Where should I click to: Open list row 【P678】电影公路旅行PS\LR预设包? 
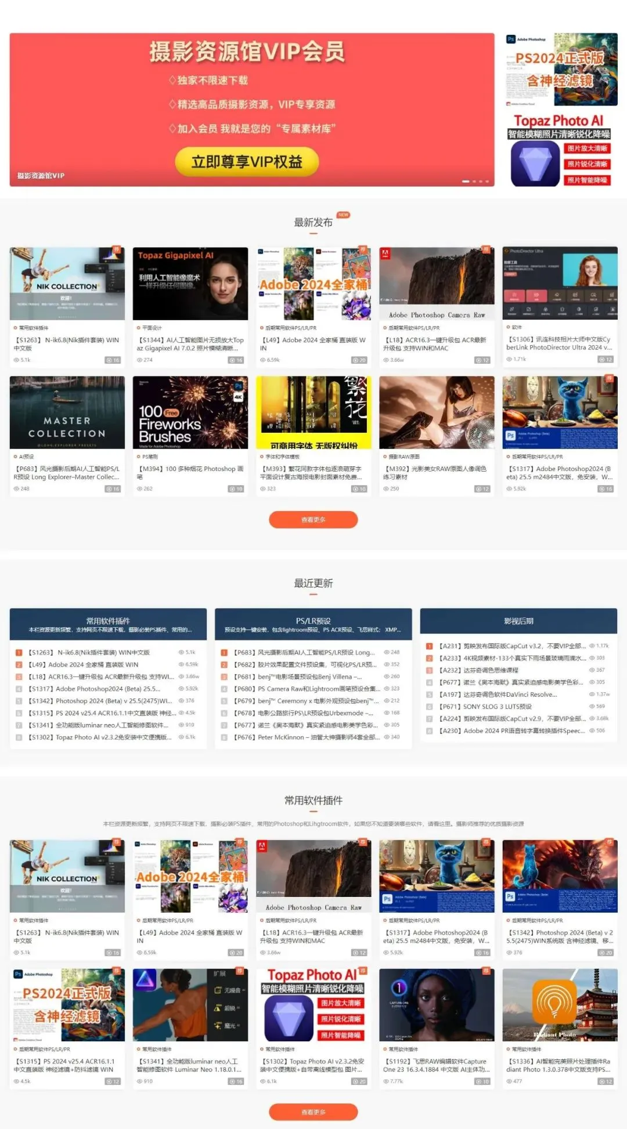click(x=304, y=714)
